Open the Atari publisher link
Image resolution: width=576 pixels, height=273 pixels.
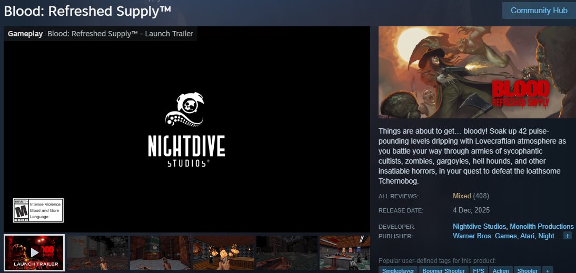527,236
